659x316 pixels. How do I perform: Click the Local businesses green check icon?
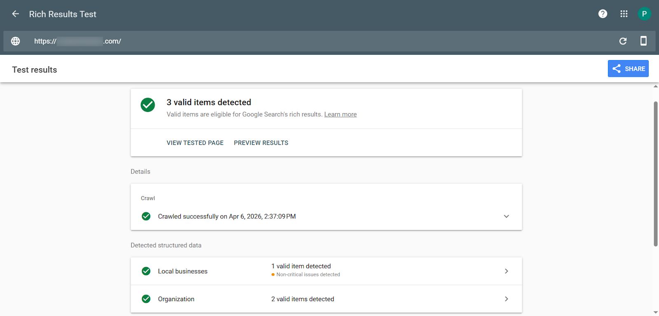click(146, 271)
